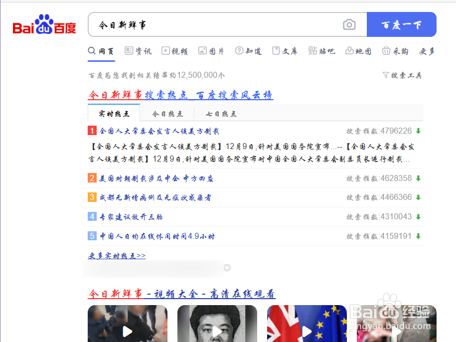
Task: Open 搜索工具 filter options
Action: [x=402, y=75]
